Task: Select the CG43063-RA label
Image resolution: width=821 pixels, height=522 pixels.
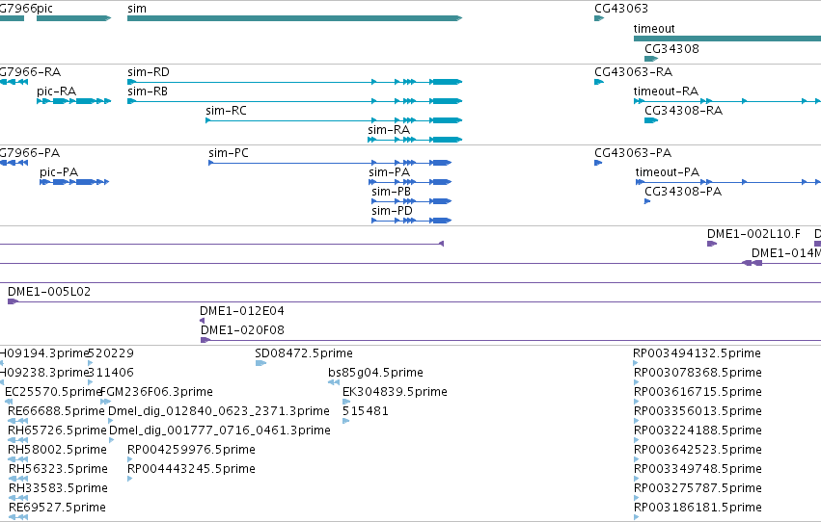Action: point(633,72)
